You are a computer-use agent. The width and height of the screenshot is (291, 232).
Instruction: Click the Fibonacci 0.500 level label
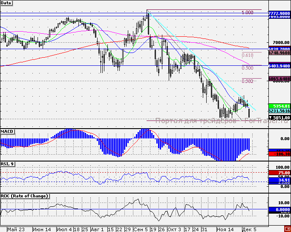248,68
